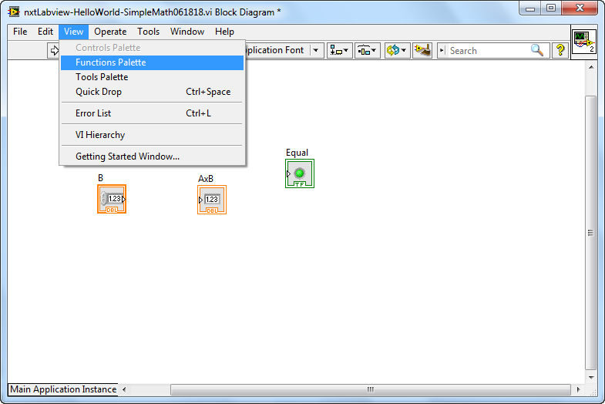Click the 'B' terminal label
605x404 pixels.
(x=100, y=178)
